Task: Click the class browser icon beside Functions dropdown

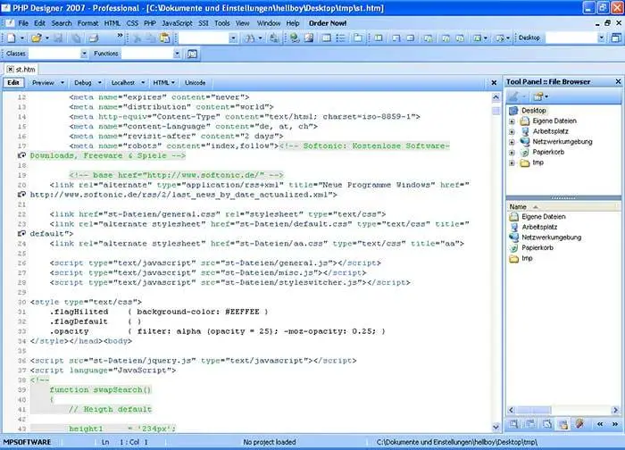Action: coord(192,54)
